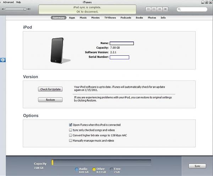This screenshot has height=176, width=213.
Task: Open the Help menu
Action: pos(18,2)
